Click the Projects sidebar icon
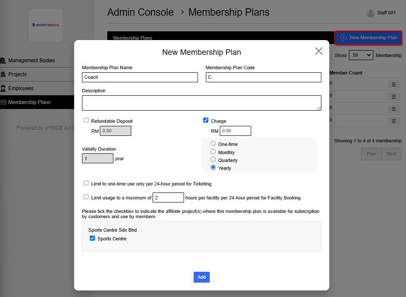Viewport: 406px width, 297px height. click(x=3, y=74)
